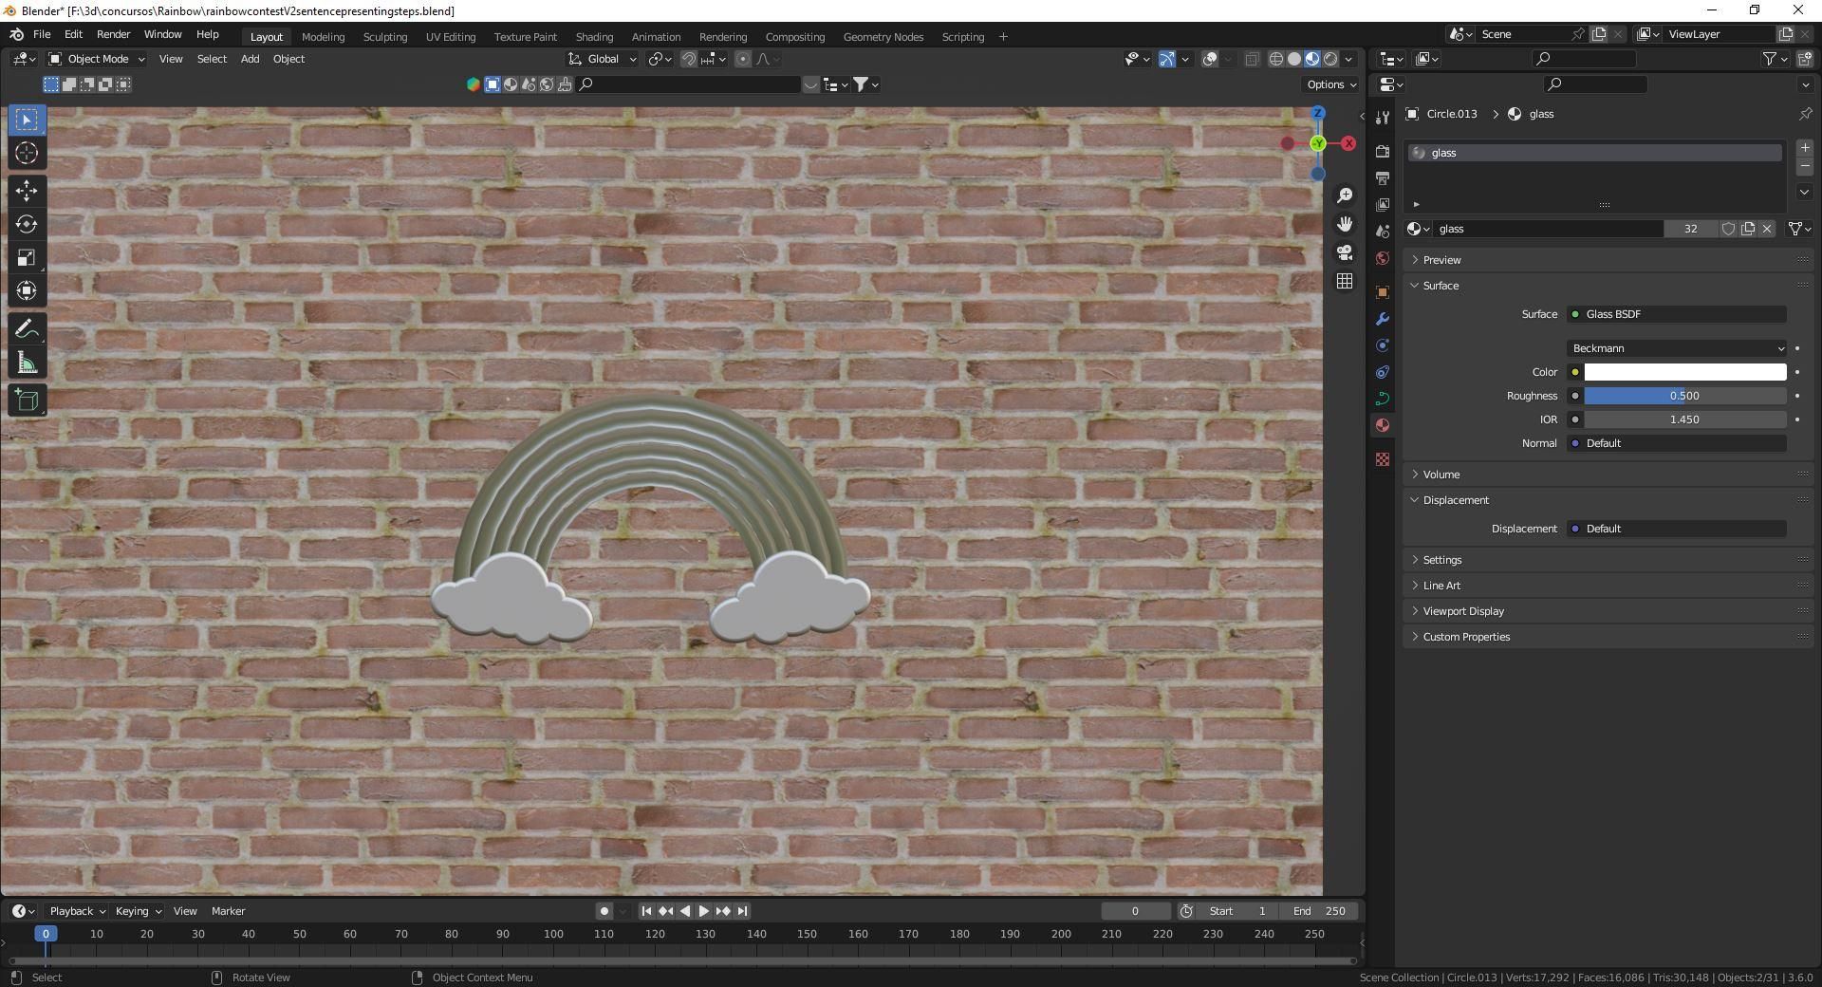Toggle fake user shield for glass material

(x=1728, y=229)
